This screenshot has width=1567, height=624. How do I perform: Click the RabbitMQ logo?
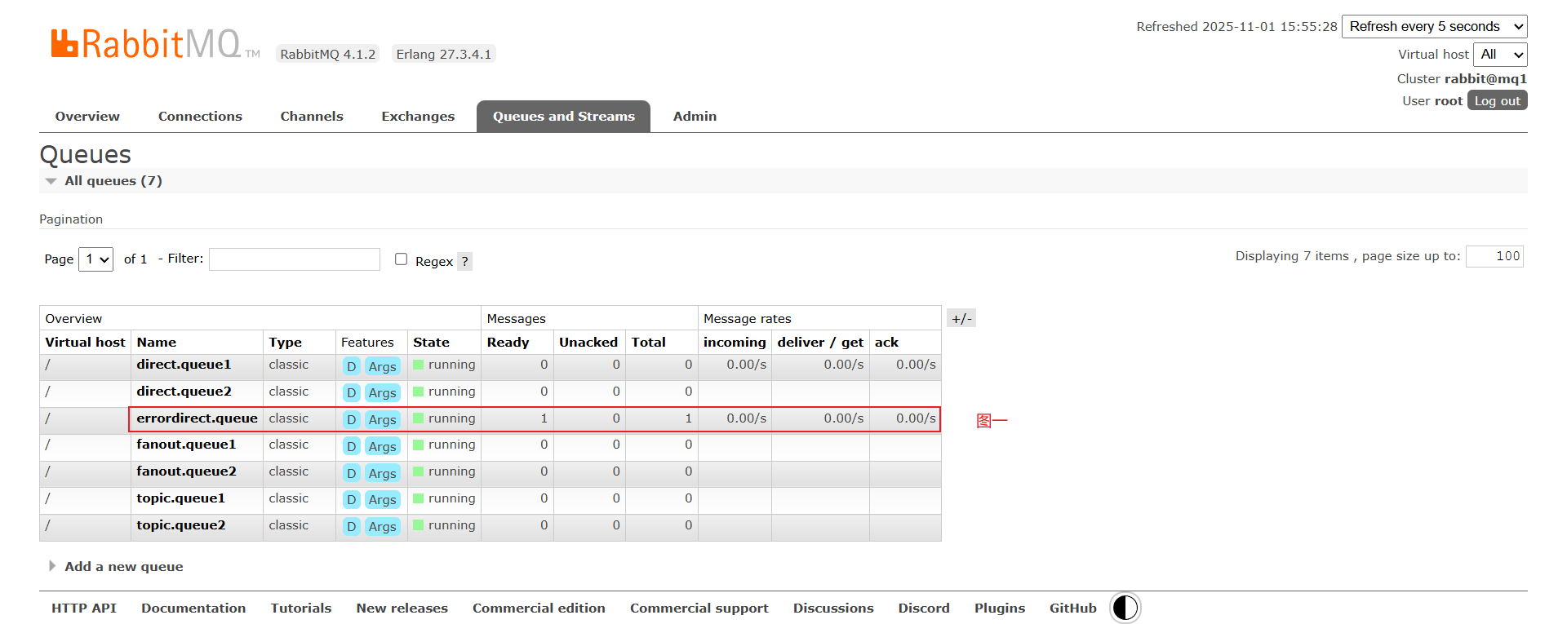[155, 44]
